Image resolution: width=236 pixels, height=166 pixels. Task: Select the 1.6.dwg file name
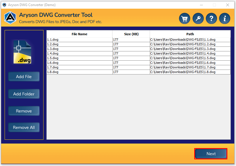(x=53, y=63)
